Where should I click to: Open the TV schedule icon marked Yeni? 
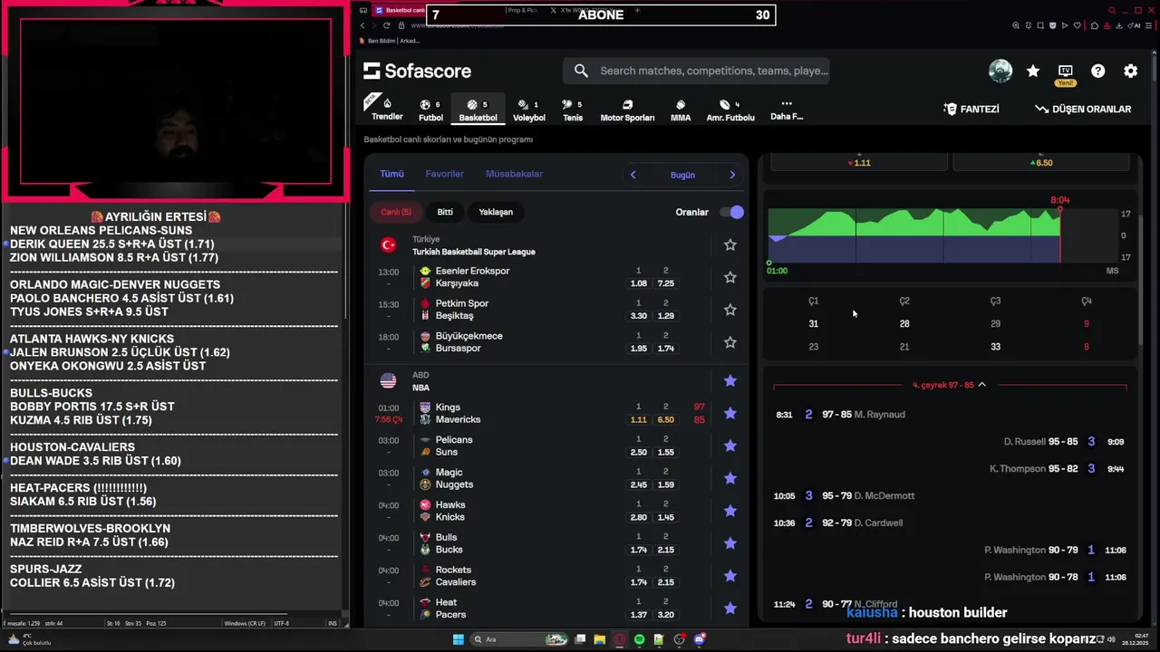(x=1066, y=71)
